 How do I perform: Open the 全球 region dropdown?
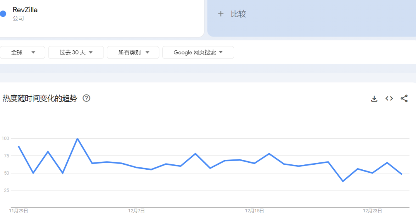pyautogui.click(x=22, y=52)
